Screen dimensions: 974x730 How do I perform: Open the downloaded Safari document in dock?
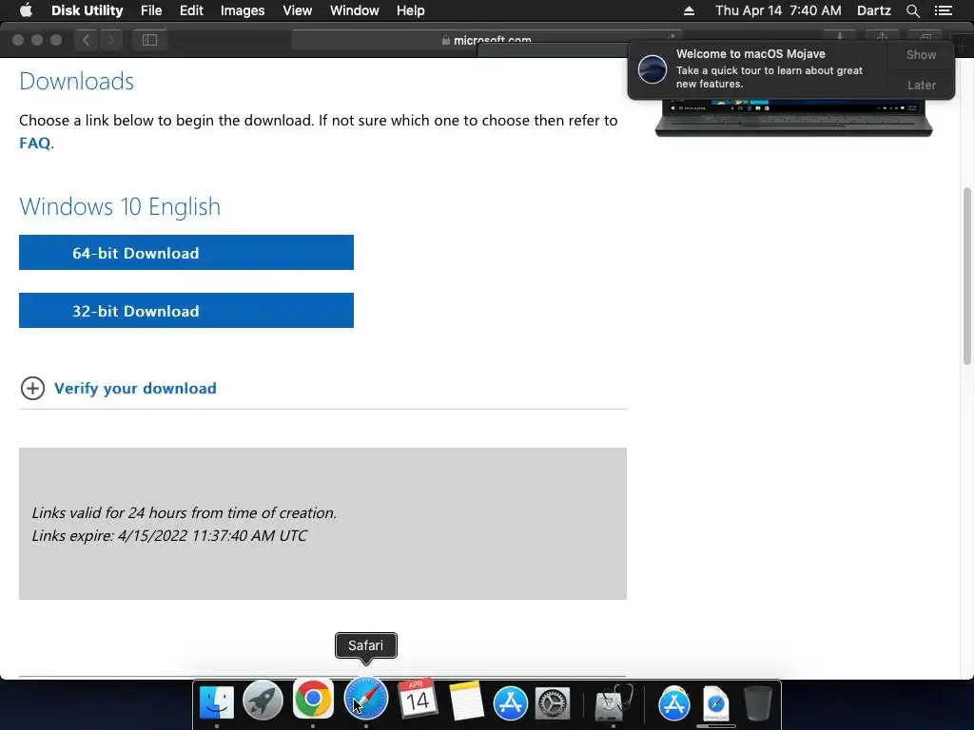pyautogui.click(x=715, y=704)
